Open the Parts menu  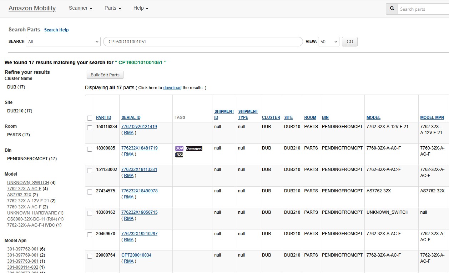coord(112,8)
